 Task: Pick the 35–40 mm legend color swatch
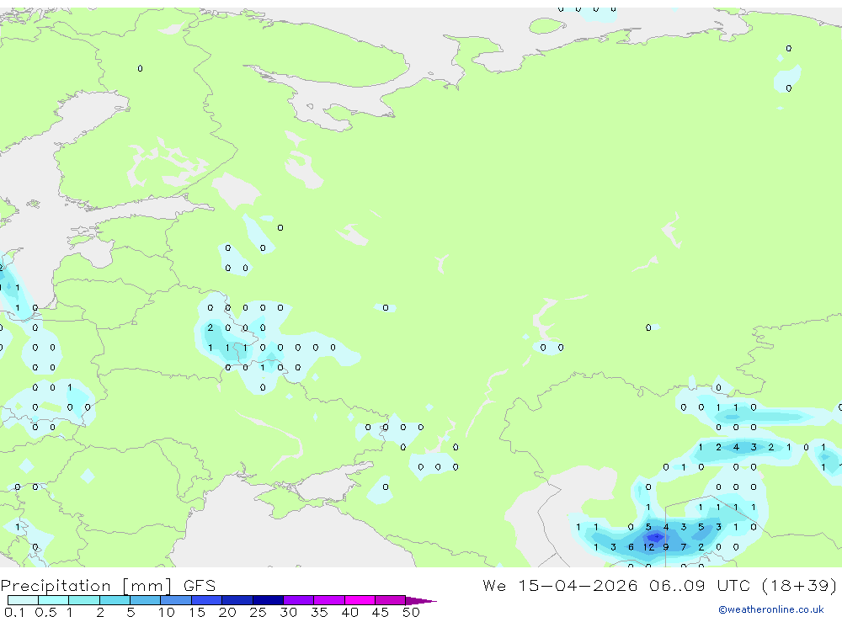329,600
